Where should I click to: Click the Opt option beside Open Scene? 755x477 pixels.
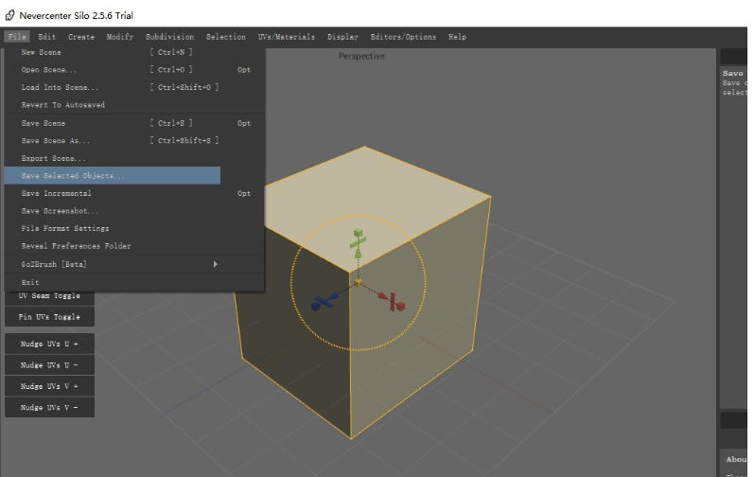244,70
